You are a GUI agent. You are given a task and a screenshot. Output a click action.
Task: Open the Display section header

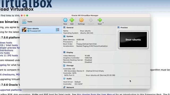(x=70, y=53)
